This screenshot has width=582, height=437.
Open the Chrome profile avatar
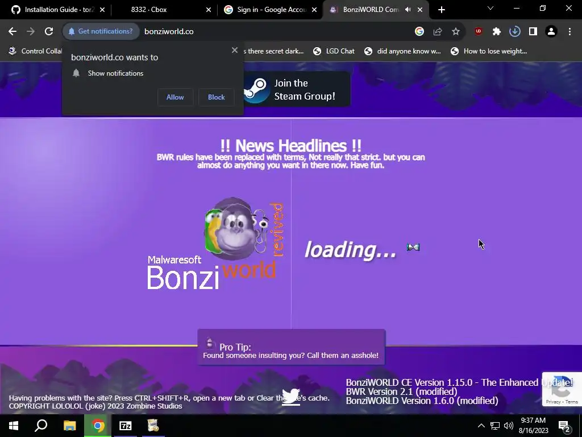[x=551, y=32]
